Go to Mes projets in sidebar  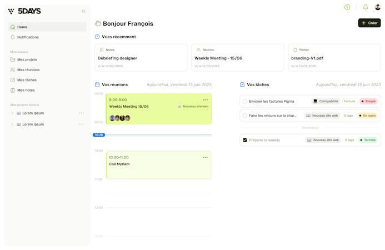[x=27, y=59]
